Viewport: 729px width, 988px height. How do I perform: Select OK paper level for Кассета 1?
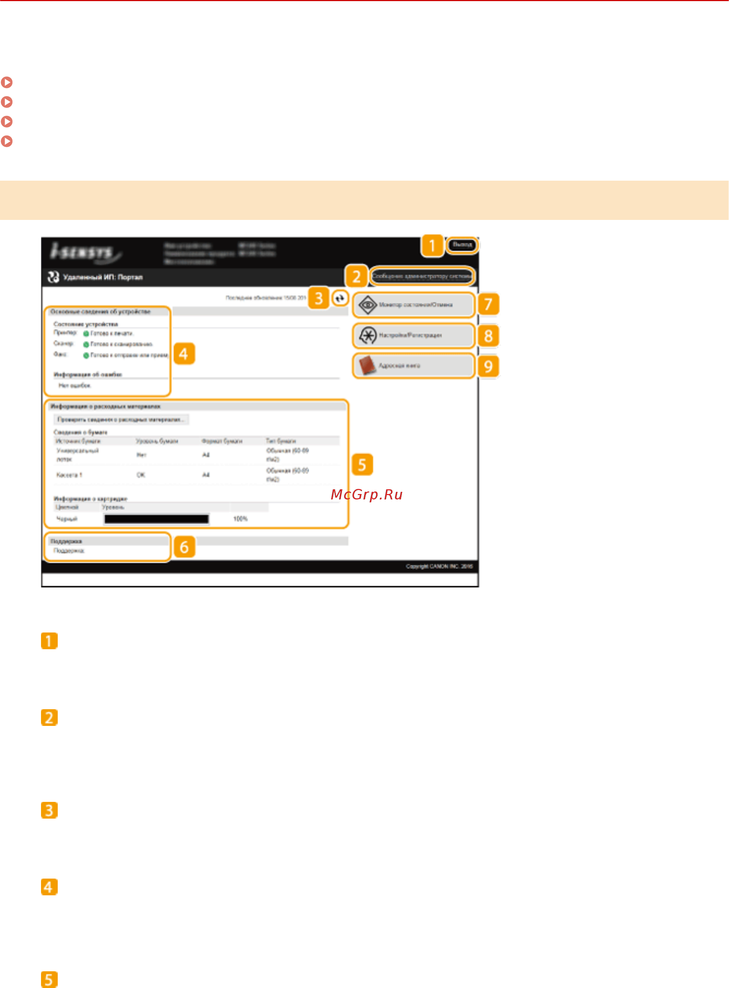coord(141,475)
